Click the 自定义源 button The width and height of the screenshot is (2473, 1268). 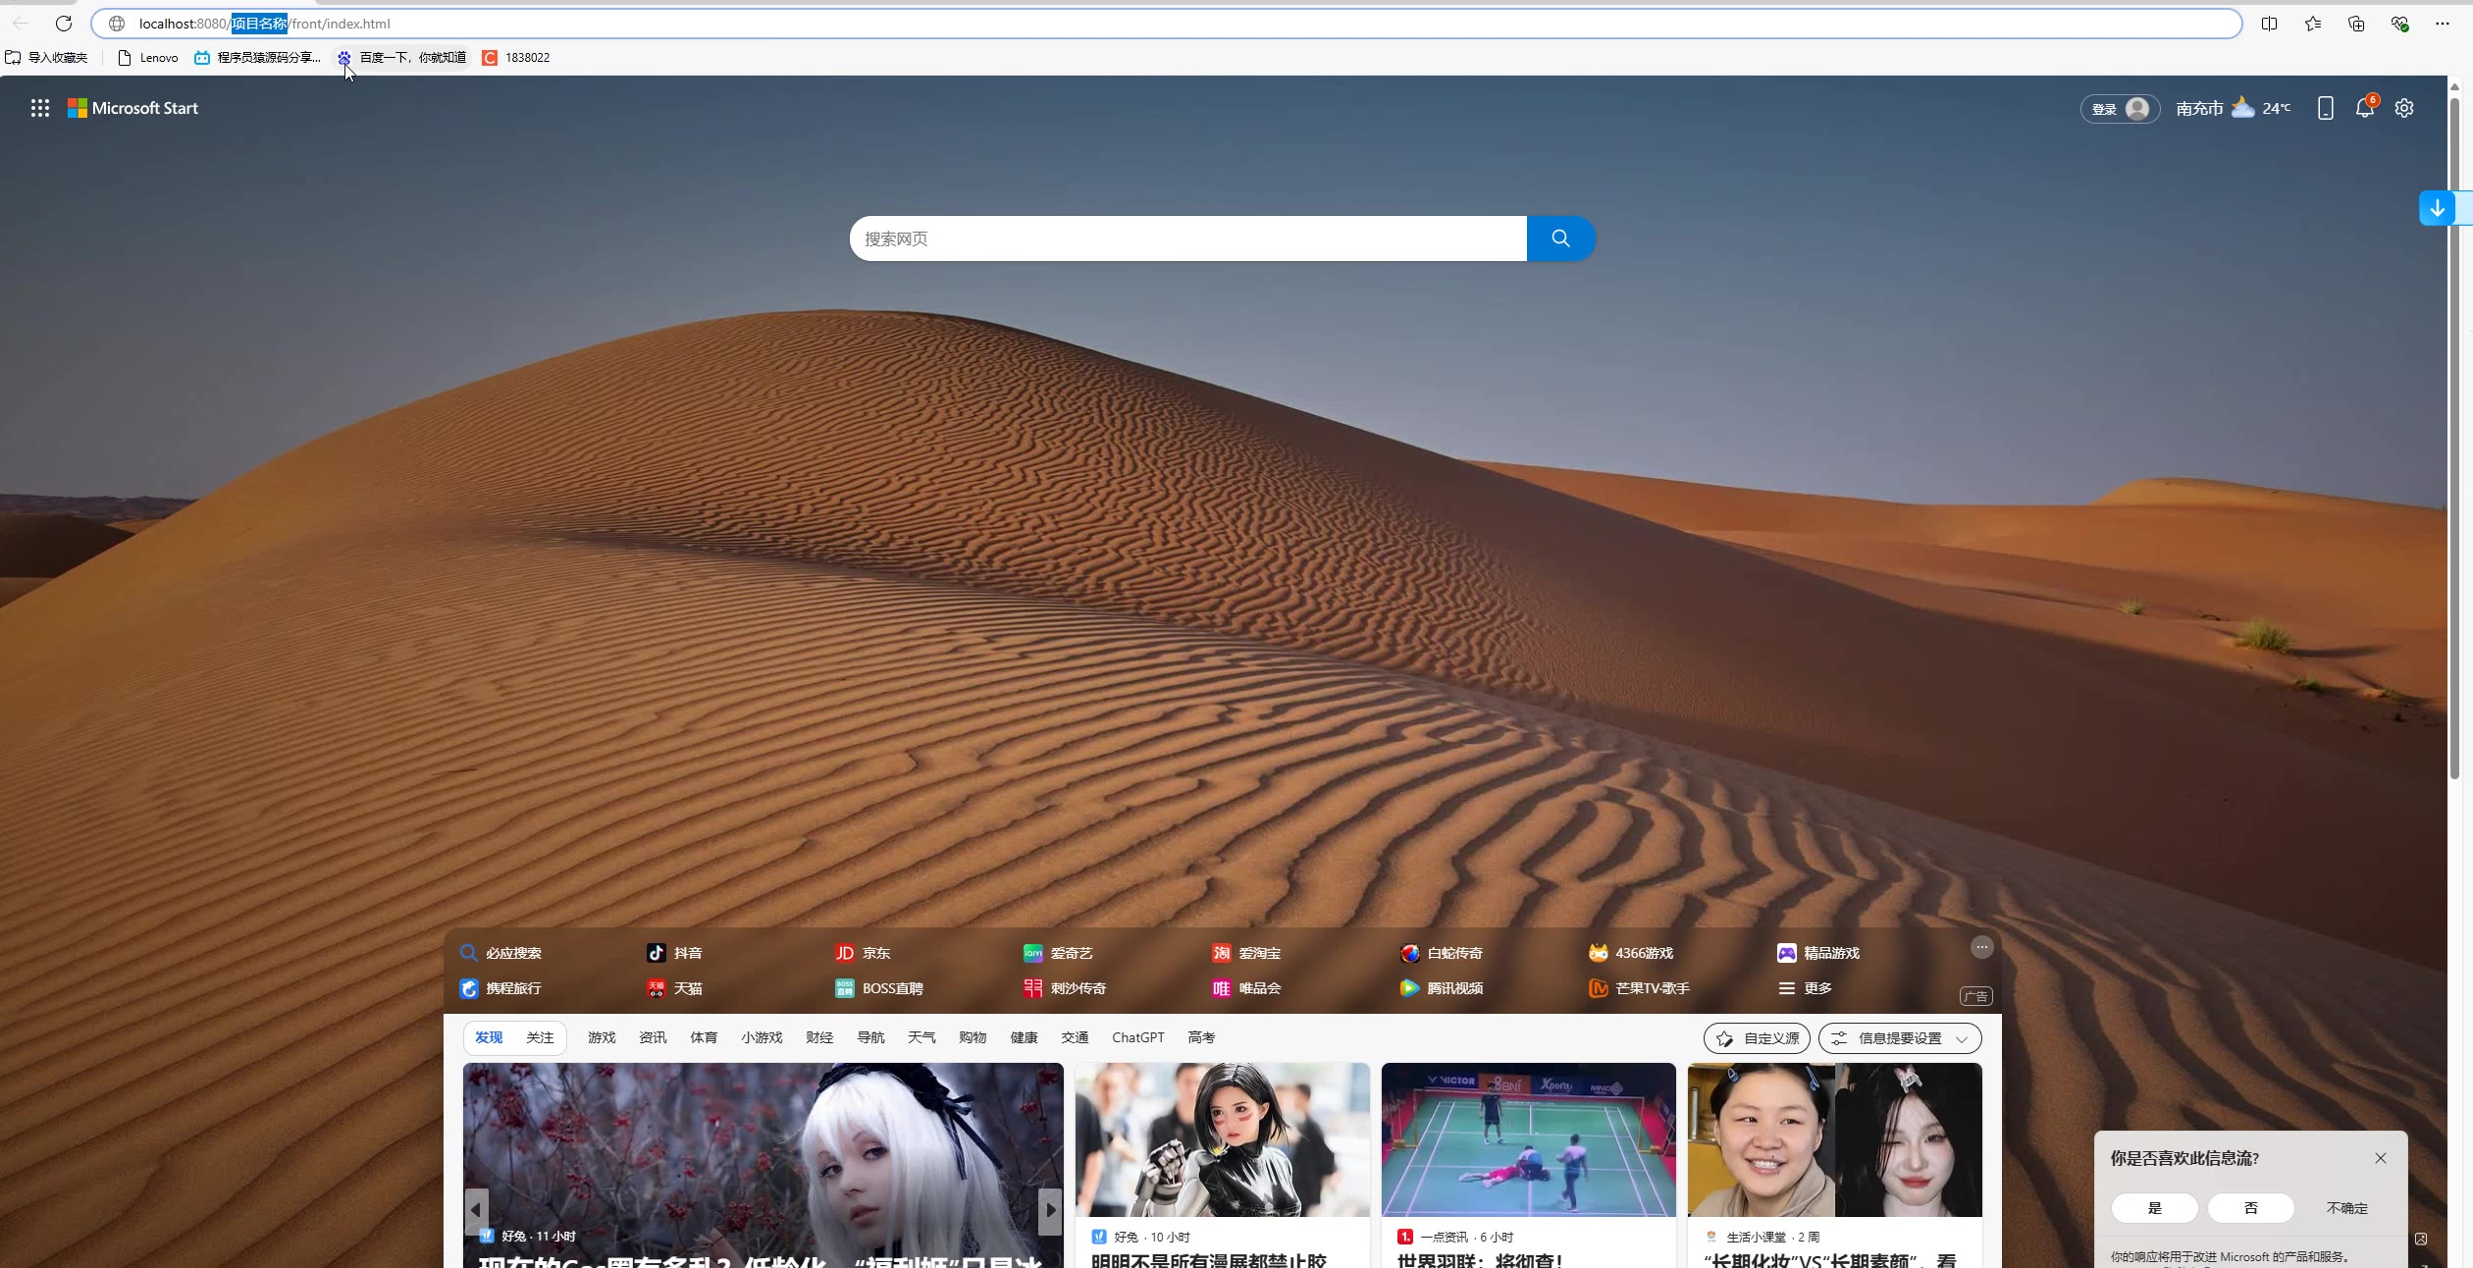point(1757,1038)
